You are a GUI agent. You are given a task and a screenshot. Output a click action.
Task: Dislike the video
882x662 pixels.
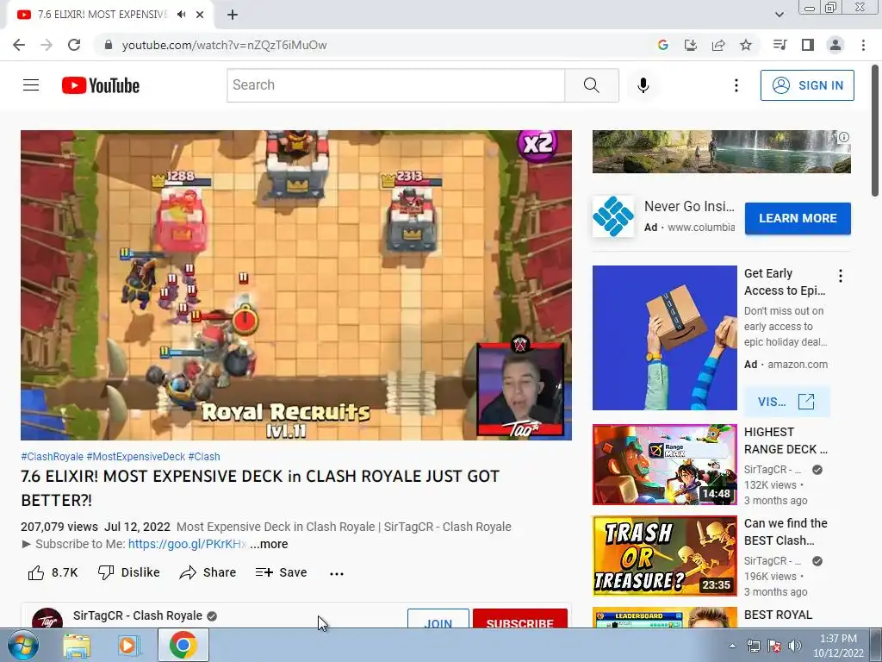pos(129,572)
